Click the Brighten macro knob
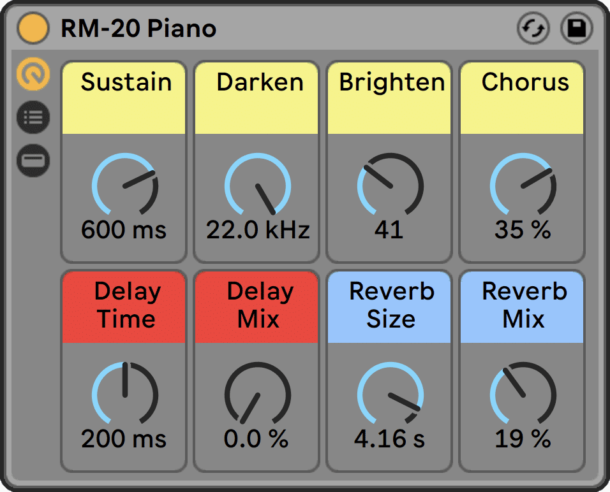This screenshot has height=492, width=610. click(x=391, y=186)
